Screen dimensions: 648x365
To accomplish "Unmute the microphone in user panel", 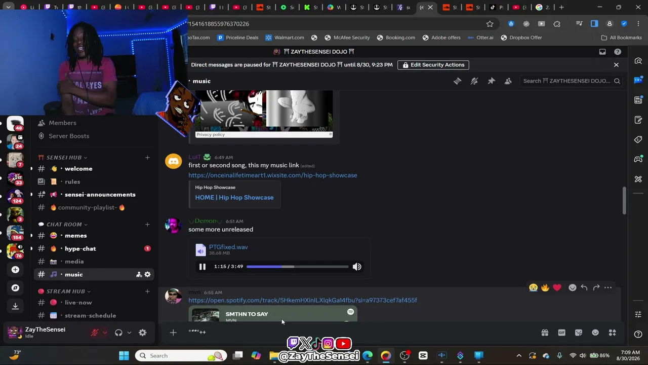I will click(x=94, y=333).
